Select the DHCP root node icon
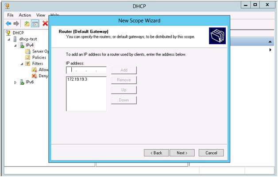The height and width of the screenshot is (177, 278). [x=8, y=33]
